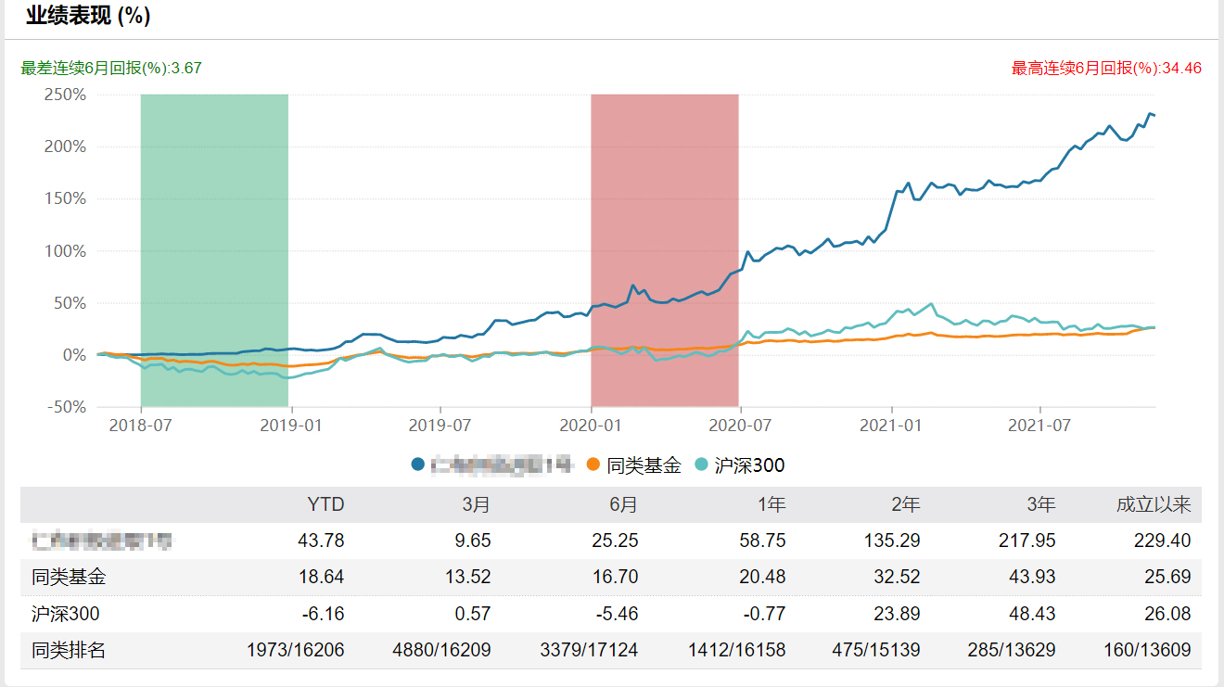Select the 成立以来 column header
The width and height of the screenshot is (1224, 687).
(x=1153, y=504)
